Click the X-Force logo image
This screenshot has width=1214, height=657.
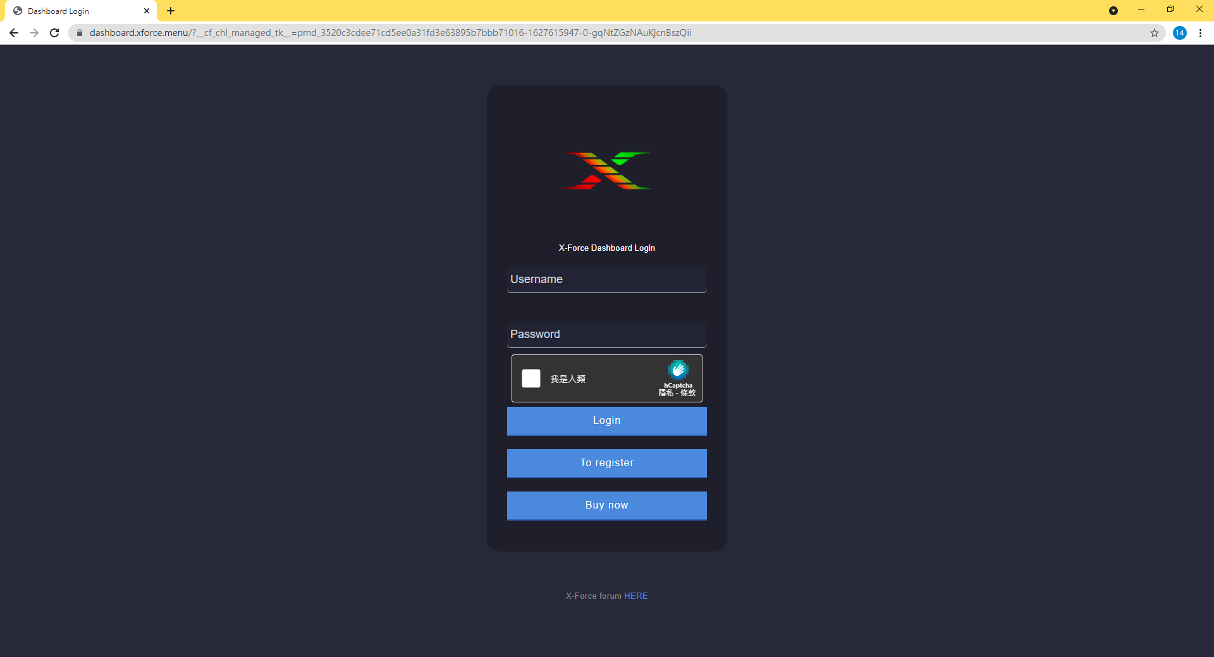click(606, 171)
